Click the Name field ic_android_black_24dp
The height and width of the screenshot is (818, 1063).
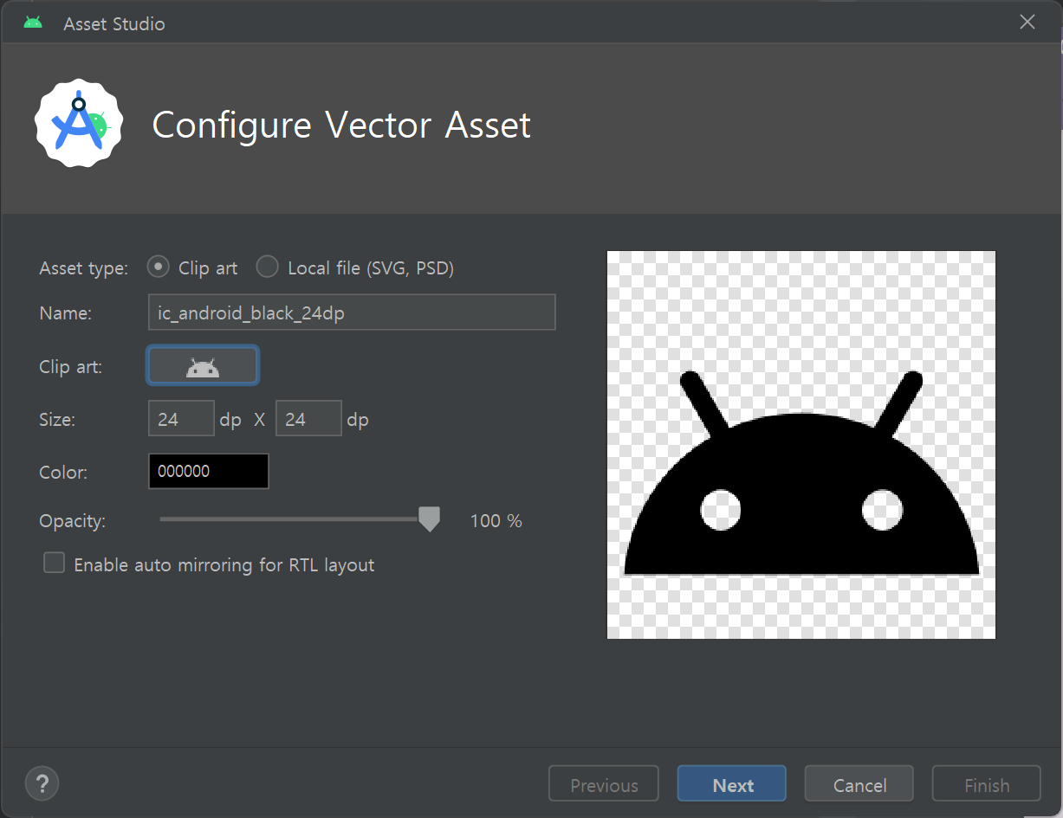pyautogui.click(x=352, y=312)
